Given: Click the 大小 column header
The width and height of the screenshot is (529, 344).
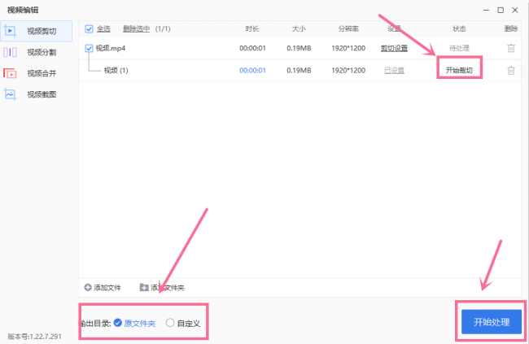Looking at the screenshot, I should (x=299, y=29).
